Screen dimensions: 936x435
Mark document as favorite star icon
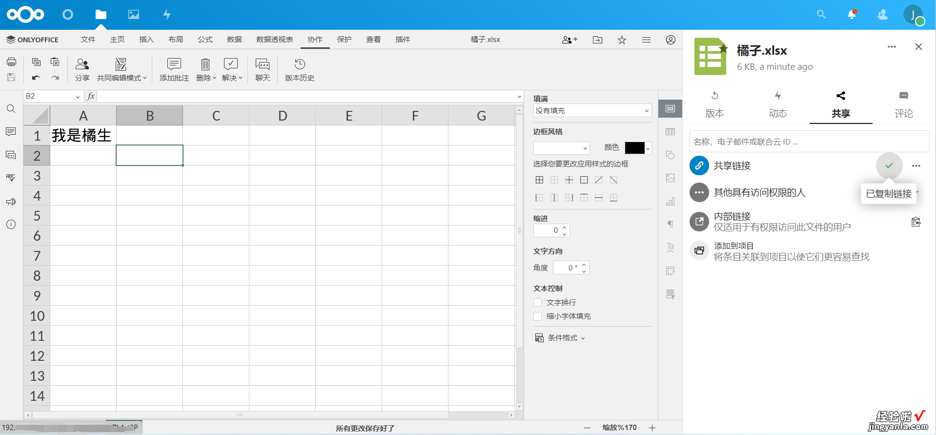[622, 40]
